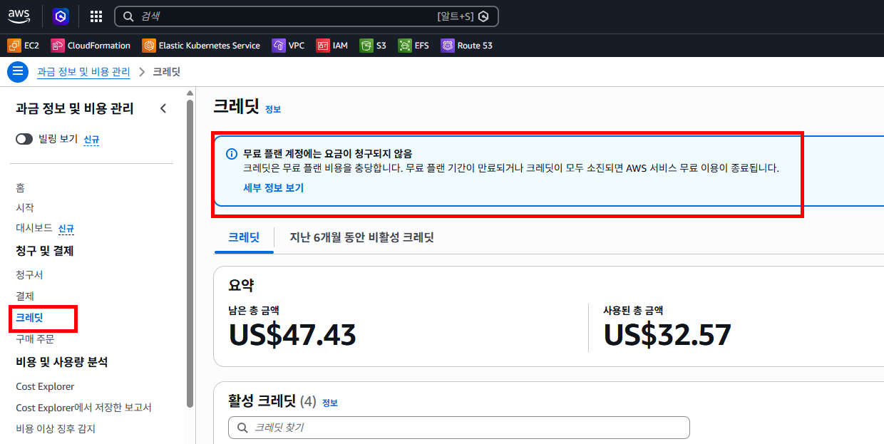Click the sidebar vertical scrollbar
884x444 pixels.
coord(190,249)
